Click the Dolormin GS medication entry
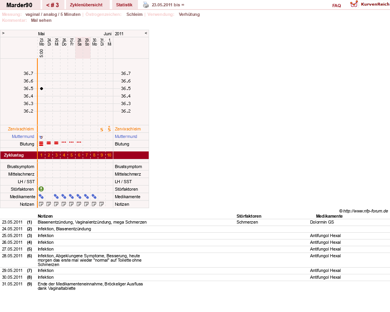The height and width of the screenshot is (312, 390). [x=322, y=222]
